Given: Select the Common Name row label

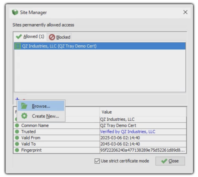Looking at the screenshot, I should click(35, 126).
